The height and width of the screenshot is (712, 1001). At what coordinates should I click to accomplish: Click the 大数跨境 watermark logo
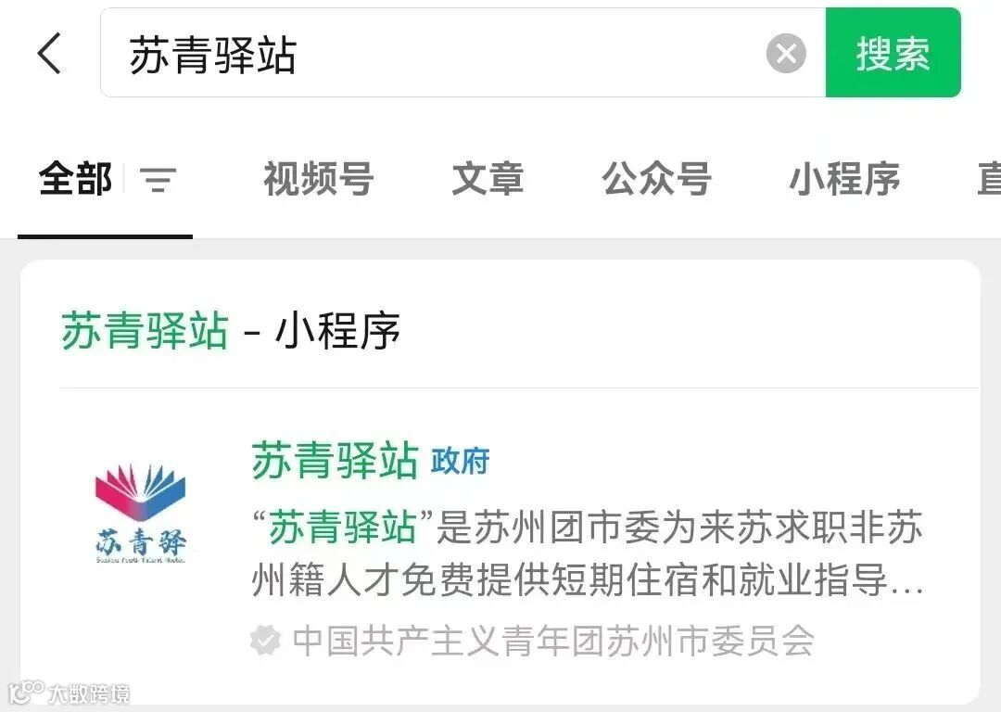pos(69,693)
